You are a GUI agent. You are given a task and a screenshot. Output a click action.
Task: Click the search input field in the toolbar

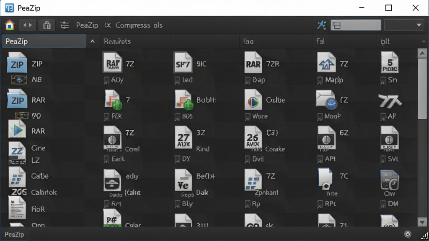[356, 25]
